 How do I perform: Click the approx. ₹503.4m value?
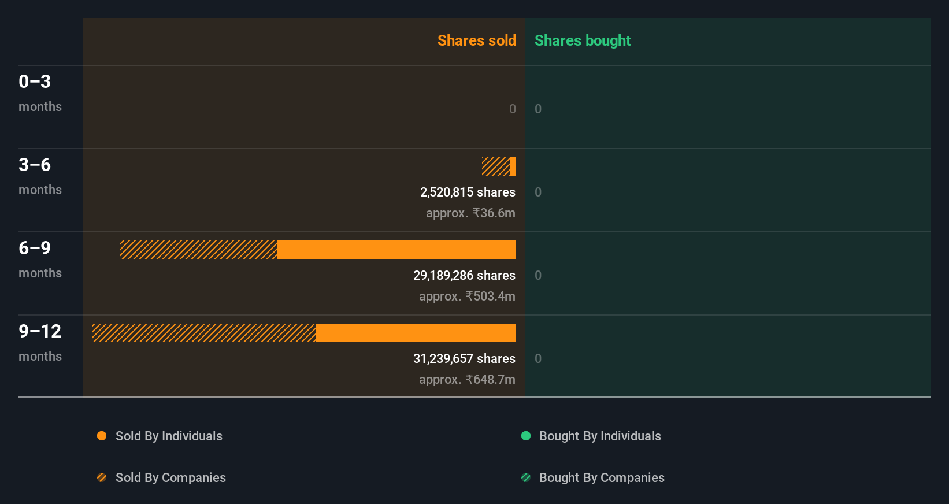(x=467, y=297)
